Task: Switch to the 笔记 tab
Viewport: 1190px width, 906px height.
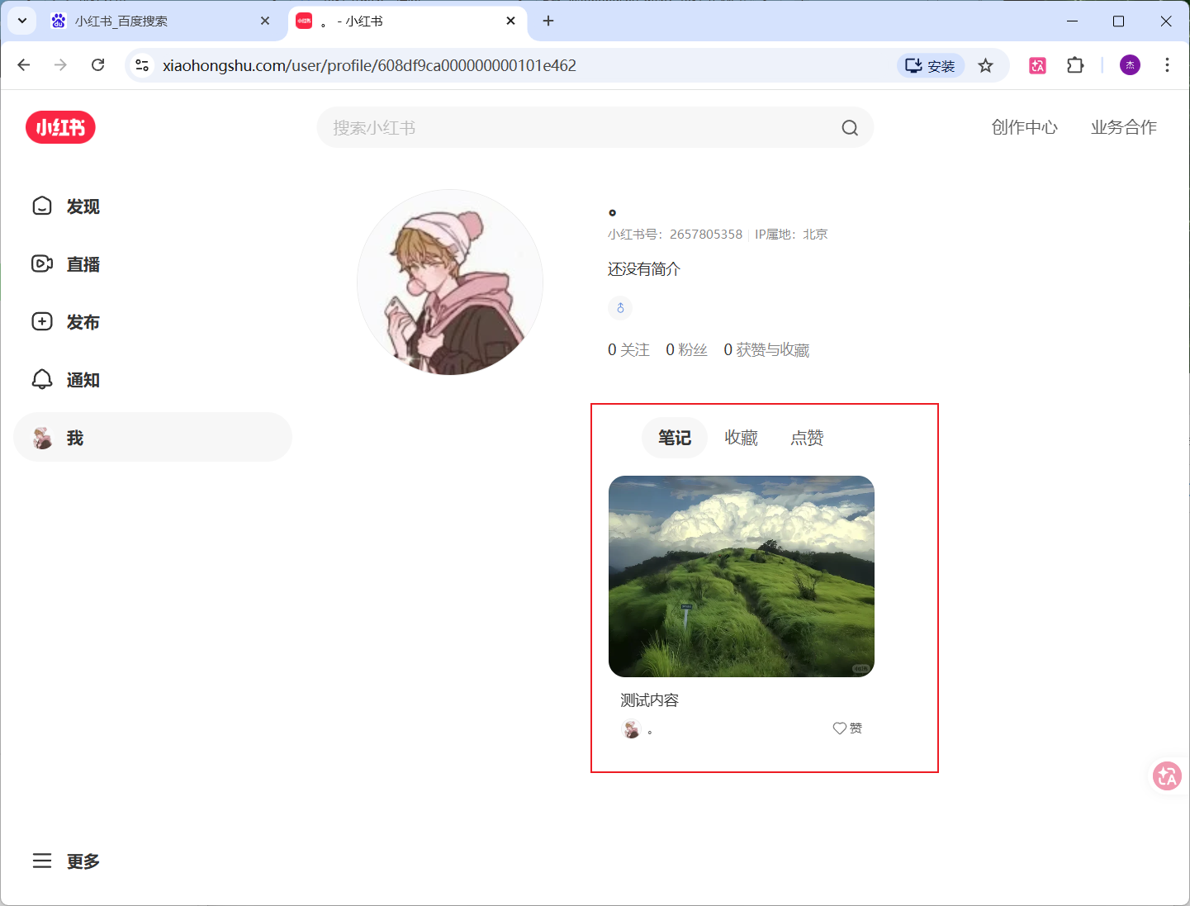Action: coord(675,438)
